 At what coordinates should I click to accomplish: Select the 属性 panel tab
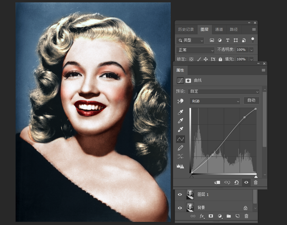(x=180, y=70)
